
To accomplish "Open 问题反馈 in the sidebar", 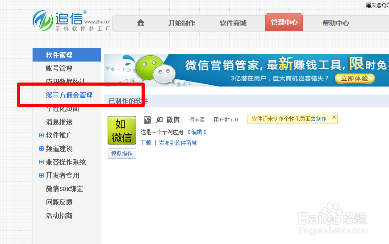I will 59,202.
